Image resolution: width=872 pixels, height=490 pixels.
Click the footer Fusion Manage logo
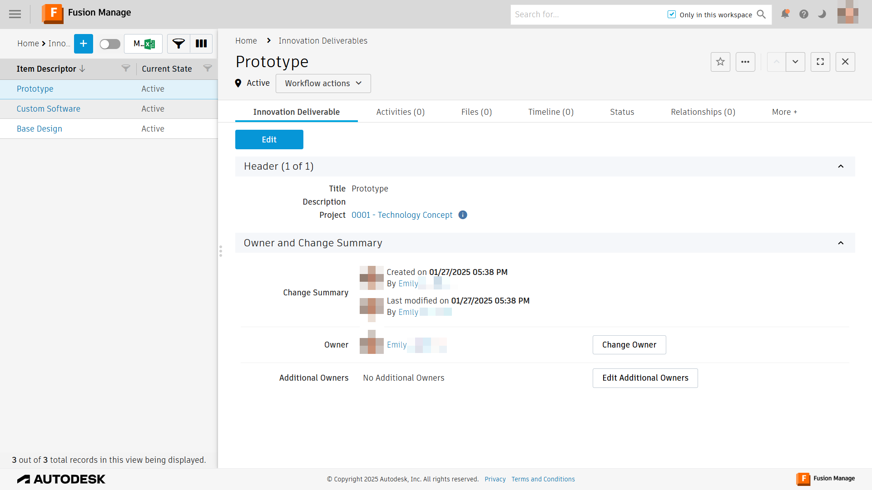coord(826,479)
